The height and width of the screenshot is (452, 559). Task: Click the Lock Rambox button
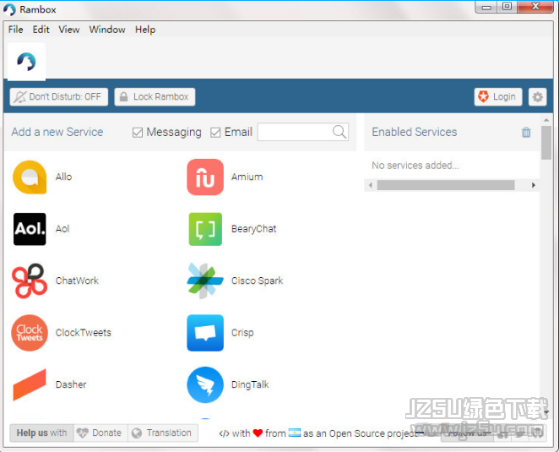155,96
